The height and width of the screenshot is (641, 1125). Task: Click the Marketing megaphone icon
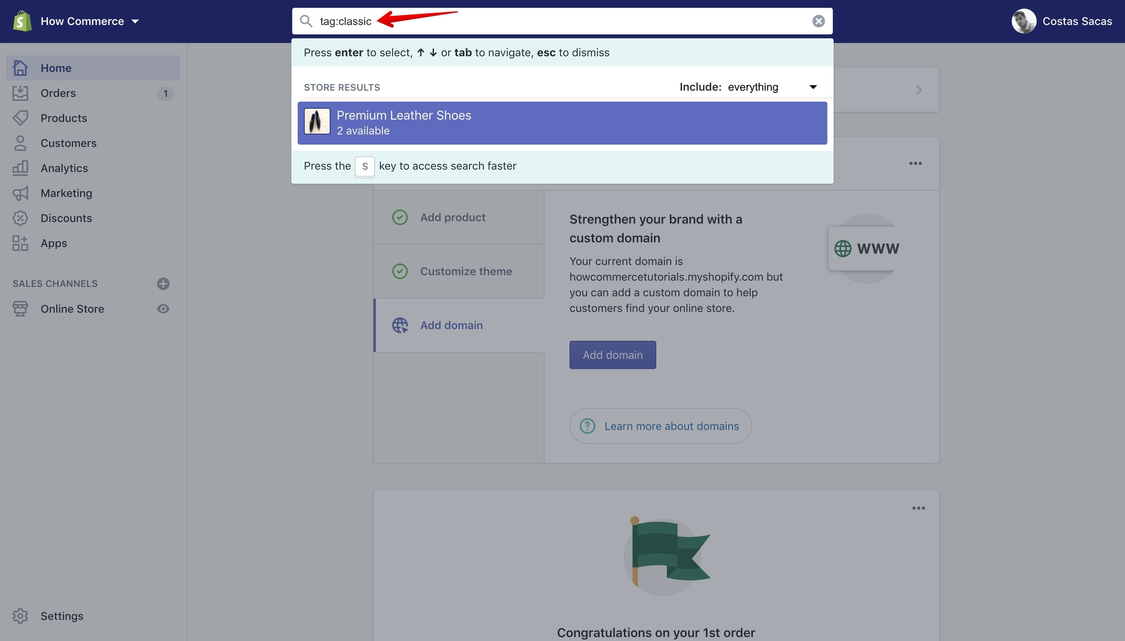[20, 193]
